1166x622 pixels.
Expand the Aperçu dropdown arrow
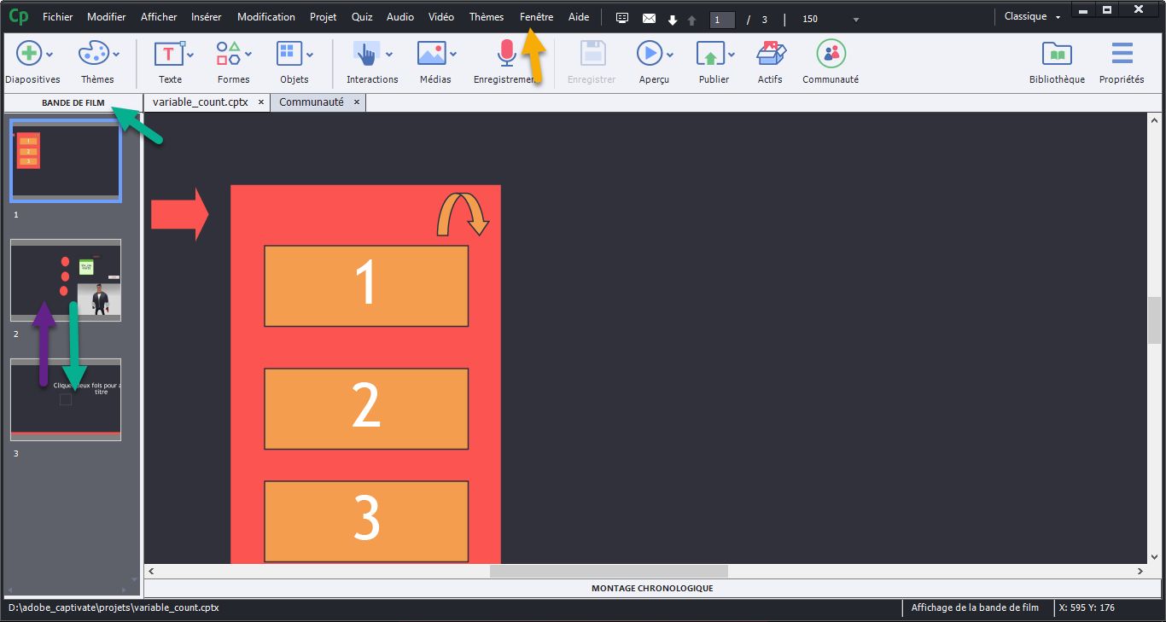670,55
